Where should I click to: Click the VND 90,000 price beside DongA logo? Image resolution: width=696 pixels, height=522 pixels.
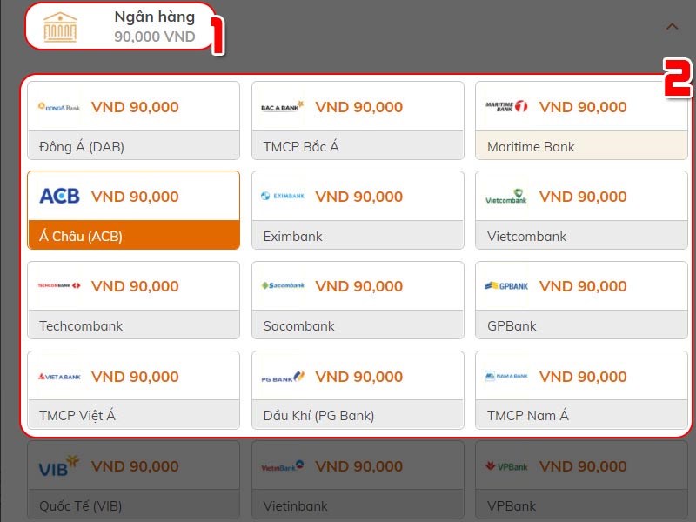[135, 106]
